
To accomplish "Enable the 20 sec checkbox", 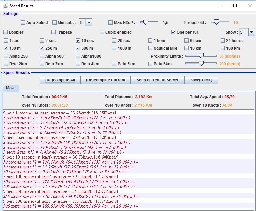I will click(114, 40).
